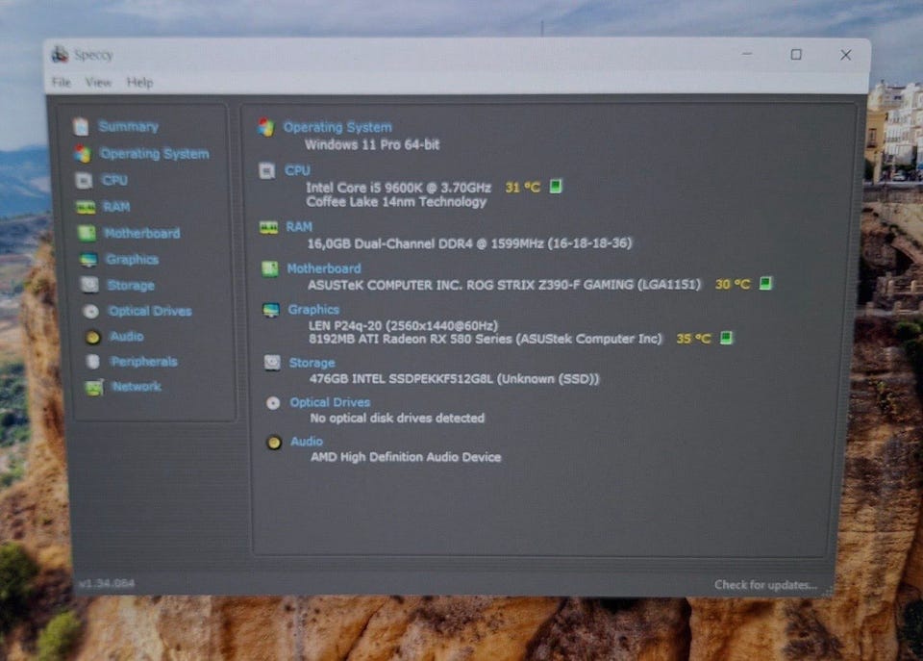This screenshot has width=923, height=661.
Task: Click the text Windows 11 Pro 64-bit
Action: click(372, 144)
